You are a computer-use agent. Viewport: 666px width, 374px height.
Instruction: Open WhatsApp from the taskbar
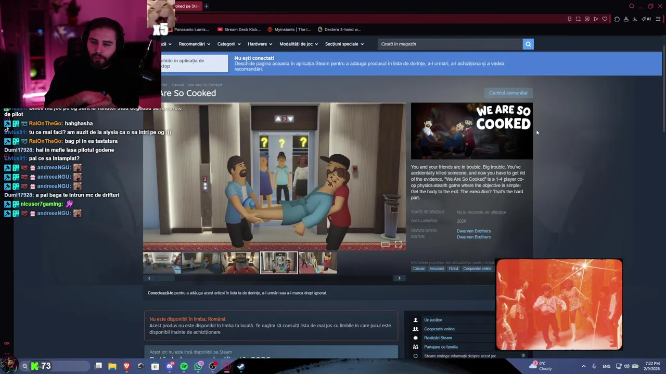[198, 366]
